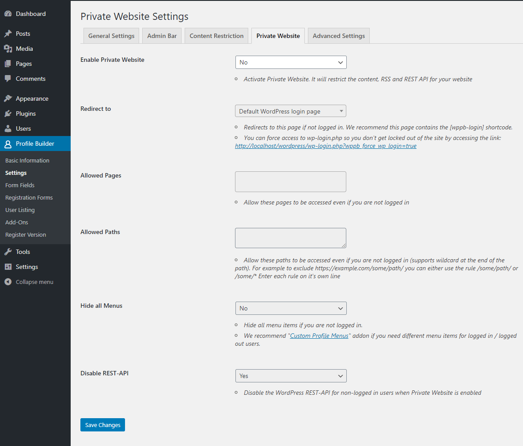Click into the Allowed Paths textarea
This screenshot has height=446, width=523.
291,238
